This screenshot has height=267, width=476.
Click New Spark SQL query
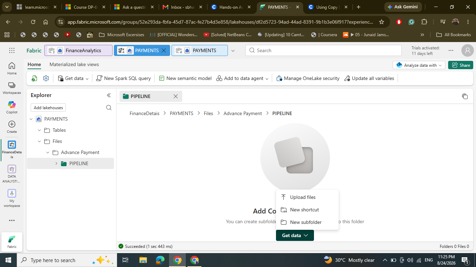123,78
